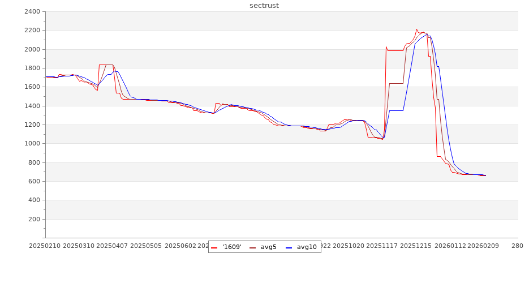Select the avg10 legend label
Image resolution: width=529 pixels, height=283 pixels.
click(x=307, y=247)
